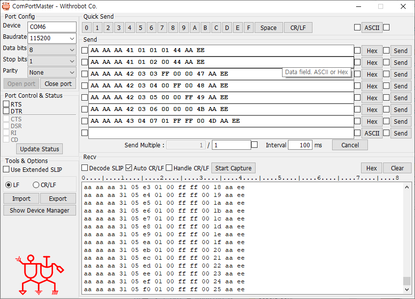Viewport: 415px width, 299px height.
Task: Click the Update Status button
Action: [39, 149]
